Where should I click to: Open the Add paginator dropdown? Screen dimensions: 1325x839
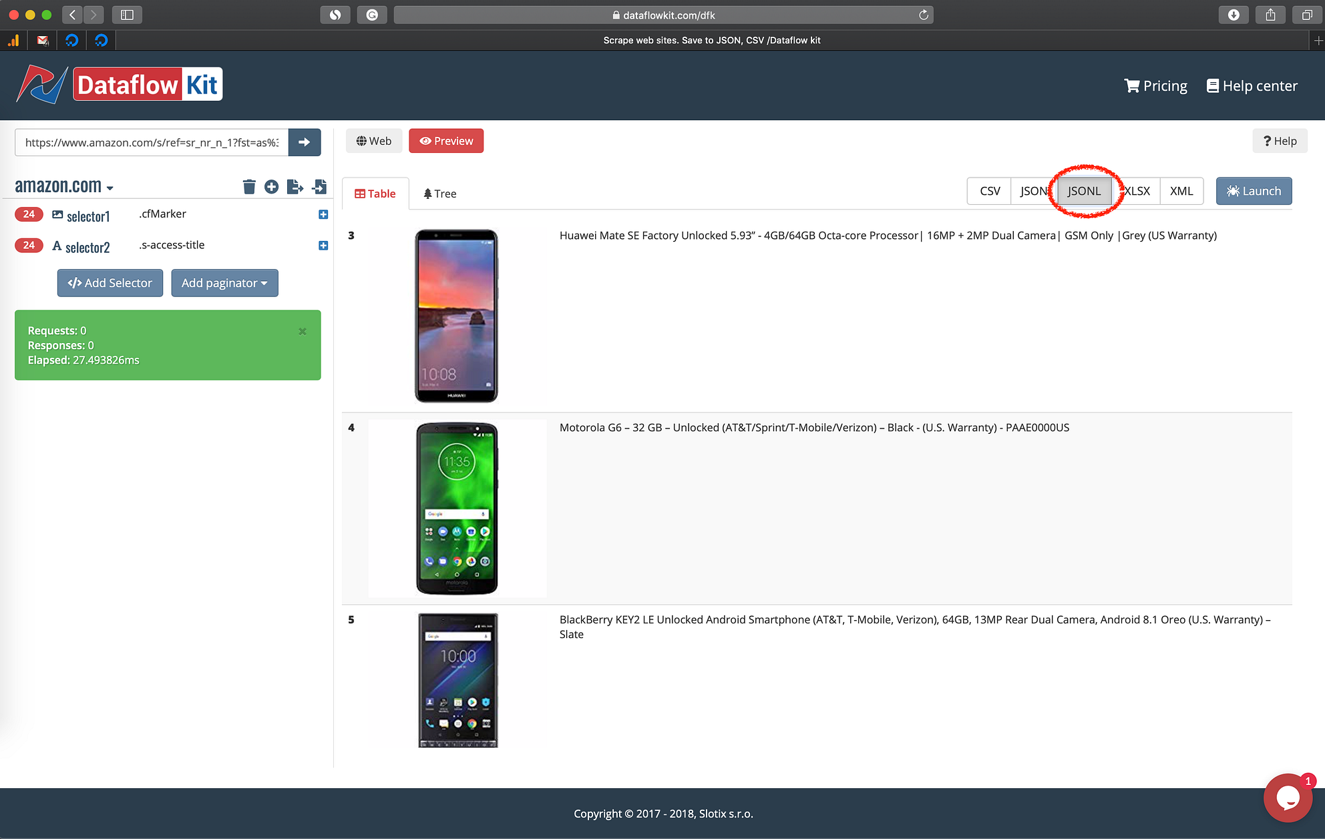click(224, 283)
